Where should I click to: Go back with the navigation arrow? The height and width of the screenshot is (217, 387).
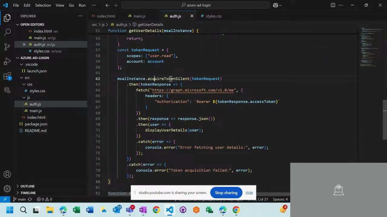pyautogui.click(x=107, y=5)
